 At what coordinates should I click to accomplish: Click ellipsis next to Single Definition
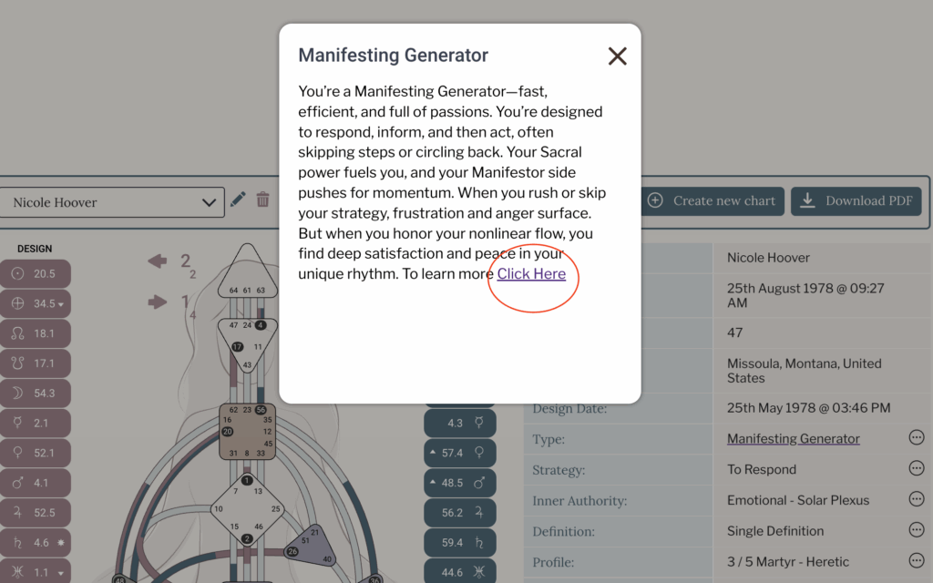(x=916, y=530)
